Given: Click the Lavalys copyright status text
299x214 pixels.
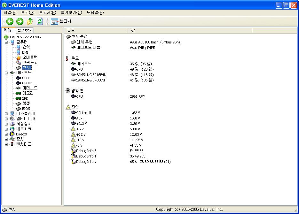Looking at the screenshot, I should click(189, 210).
